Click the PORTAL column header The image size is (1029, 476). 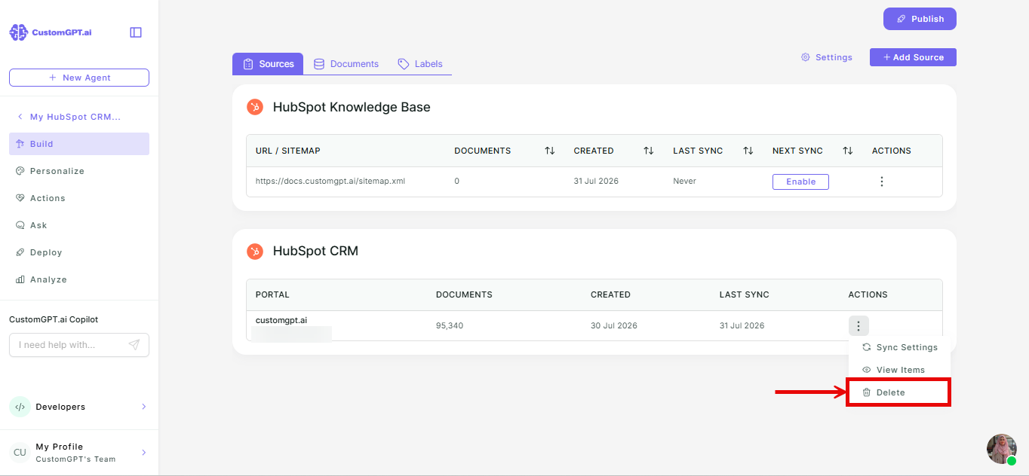point(272,294)
